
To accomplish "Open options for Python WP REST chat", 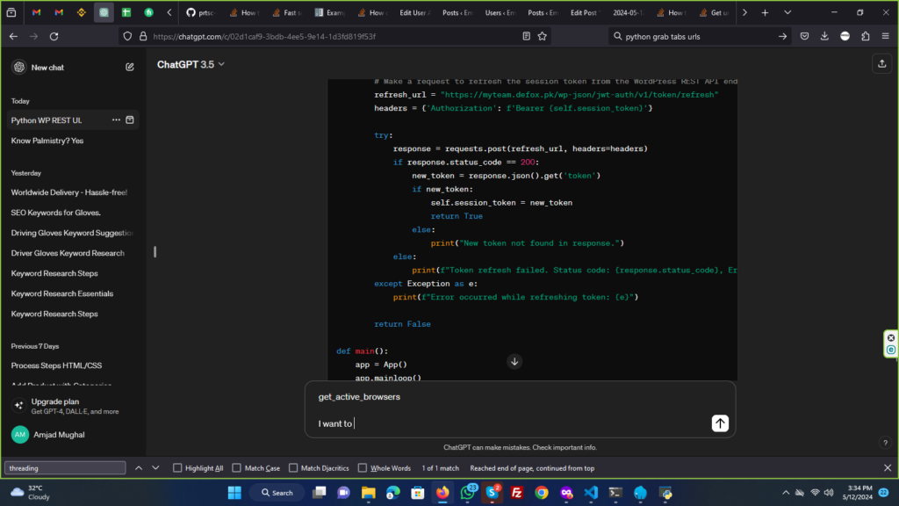I will coord(116,120).
